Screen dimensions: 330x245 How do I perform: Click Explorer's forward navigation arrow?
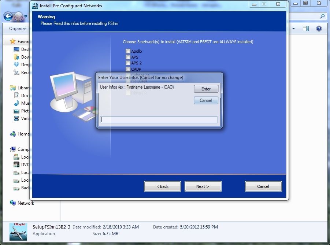(x=18, y=16)
